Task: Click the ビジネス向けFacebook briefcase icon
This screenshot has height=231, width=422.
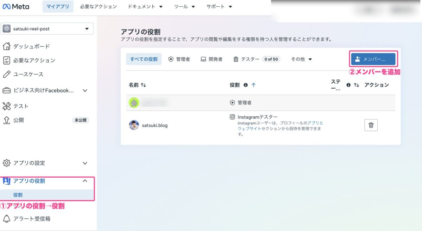Action: click(6, 90)
